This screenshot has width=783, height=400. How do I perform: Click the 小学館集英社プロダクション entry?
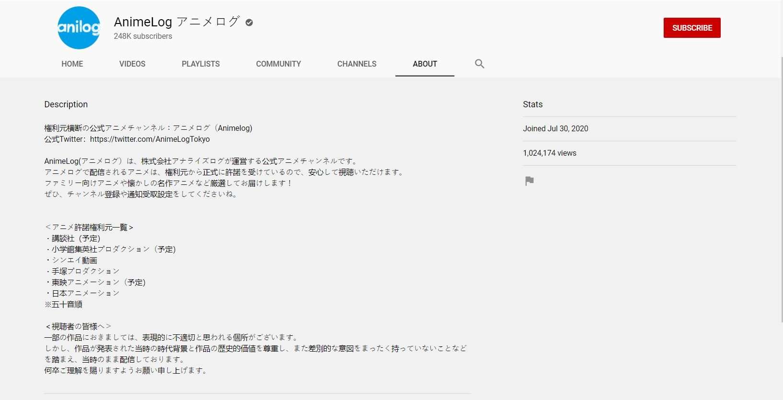[111, 250]
